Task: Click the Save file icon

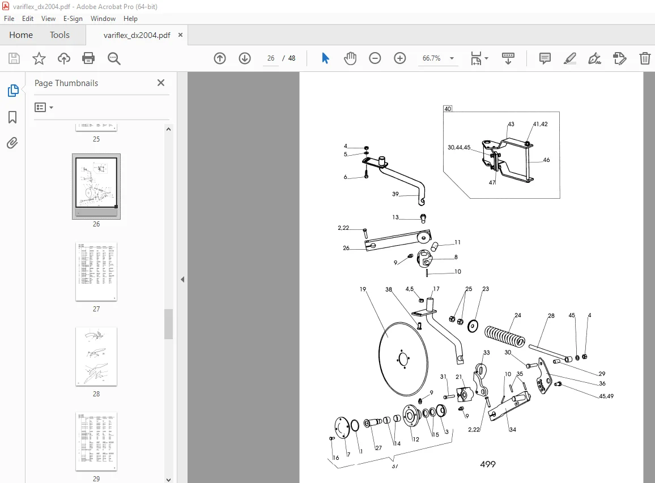Action: coord(14,58)
